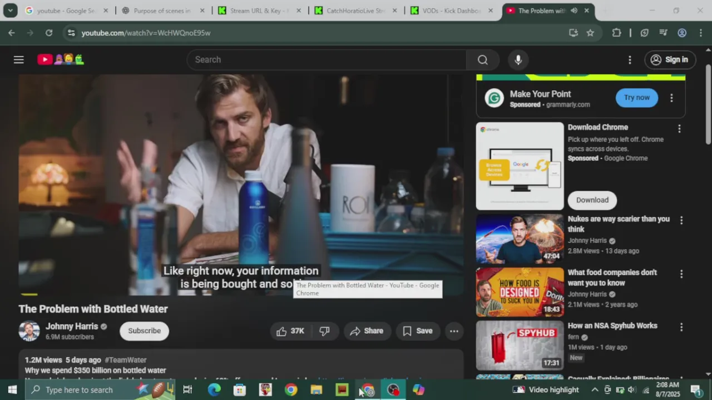Image resolution: width=712 pixels, height=400 pixels.
Task: Click the search magnifier button
Action: click(x=483, y=59)
